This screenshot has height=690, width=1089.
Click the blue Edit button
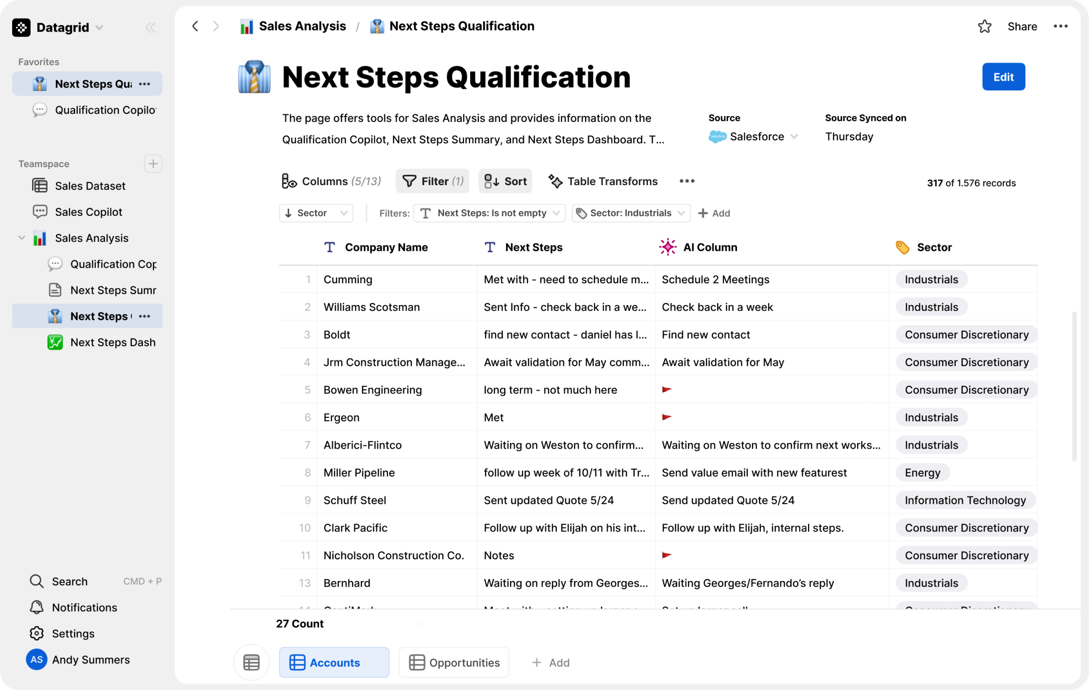tap(1003, 77)
